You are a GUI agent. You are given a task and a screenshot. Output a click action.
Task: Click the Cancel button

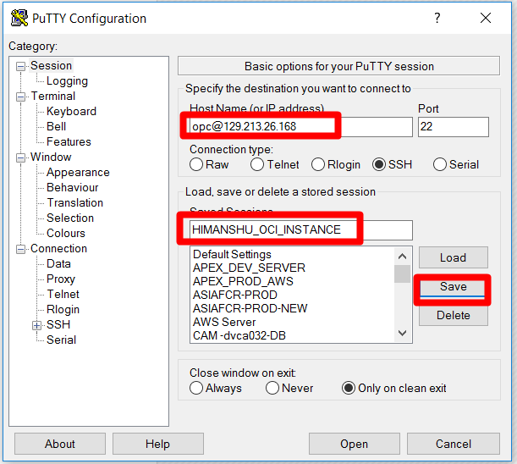[454, 444]
